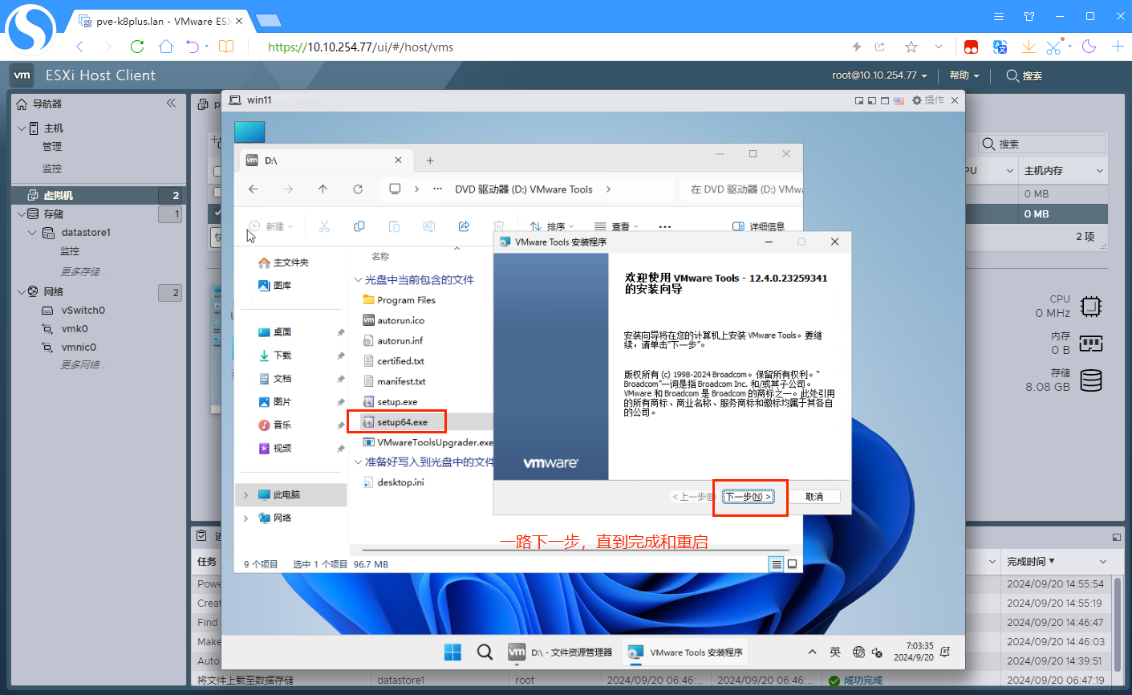Click the US flag keyboard layout icon
The image size is (1132, 695).
tap(899, 100)
